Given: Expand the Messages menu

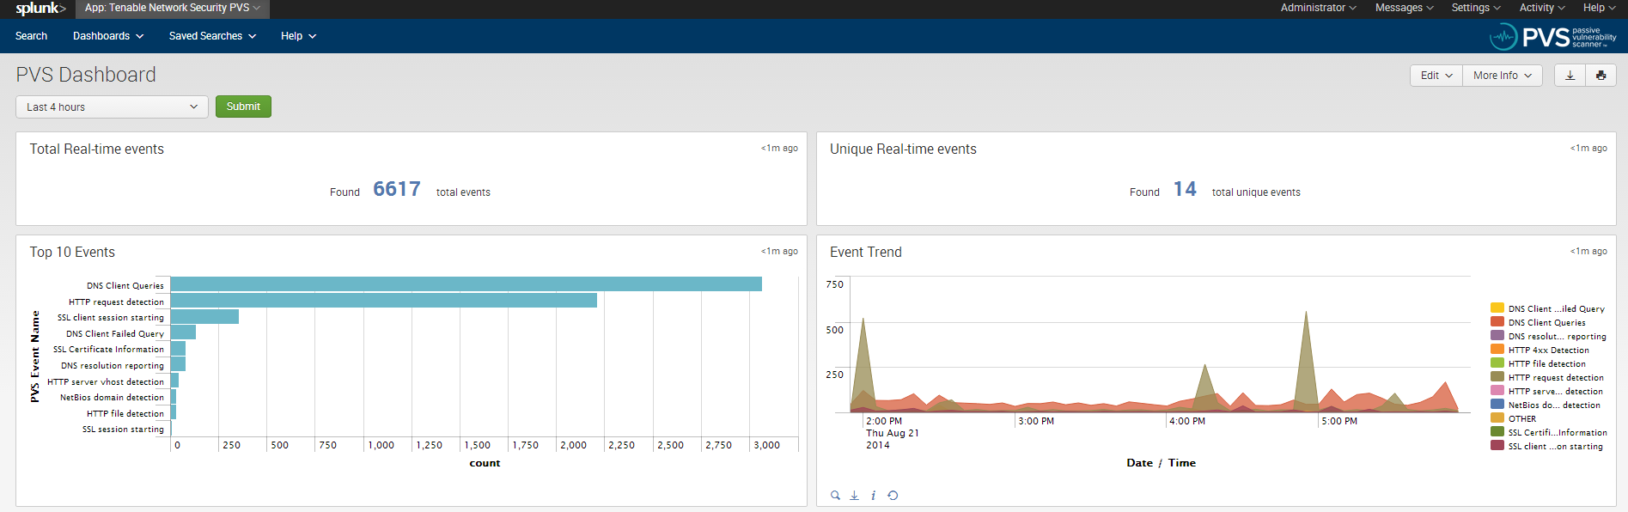Looking at the screenshot, I should [1405, 8].
